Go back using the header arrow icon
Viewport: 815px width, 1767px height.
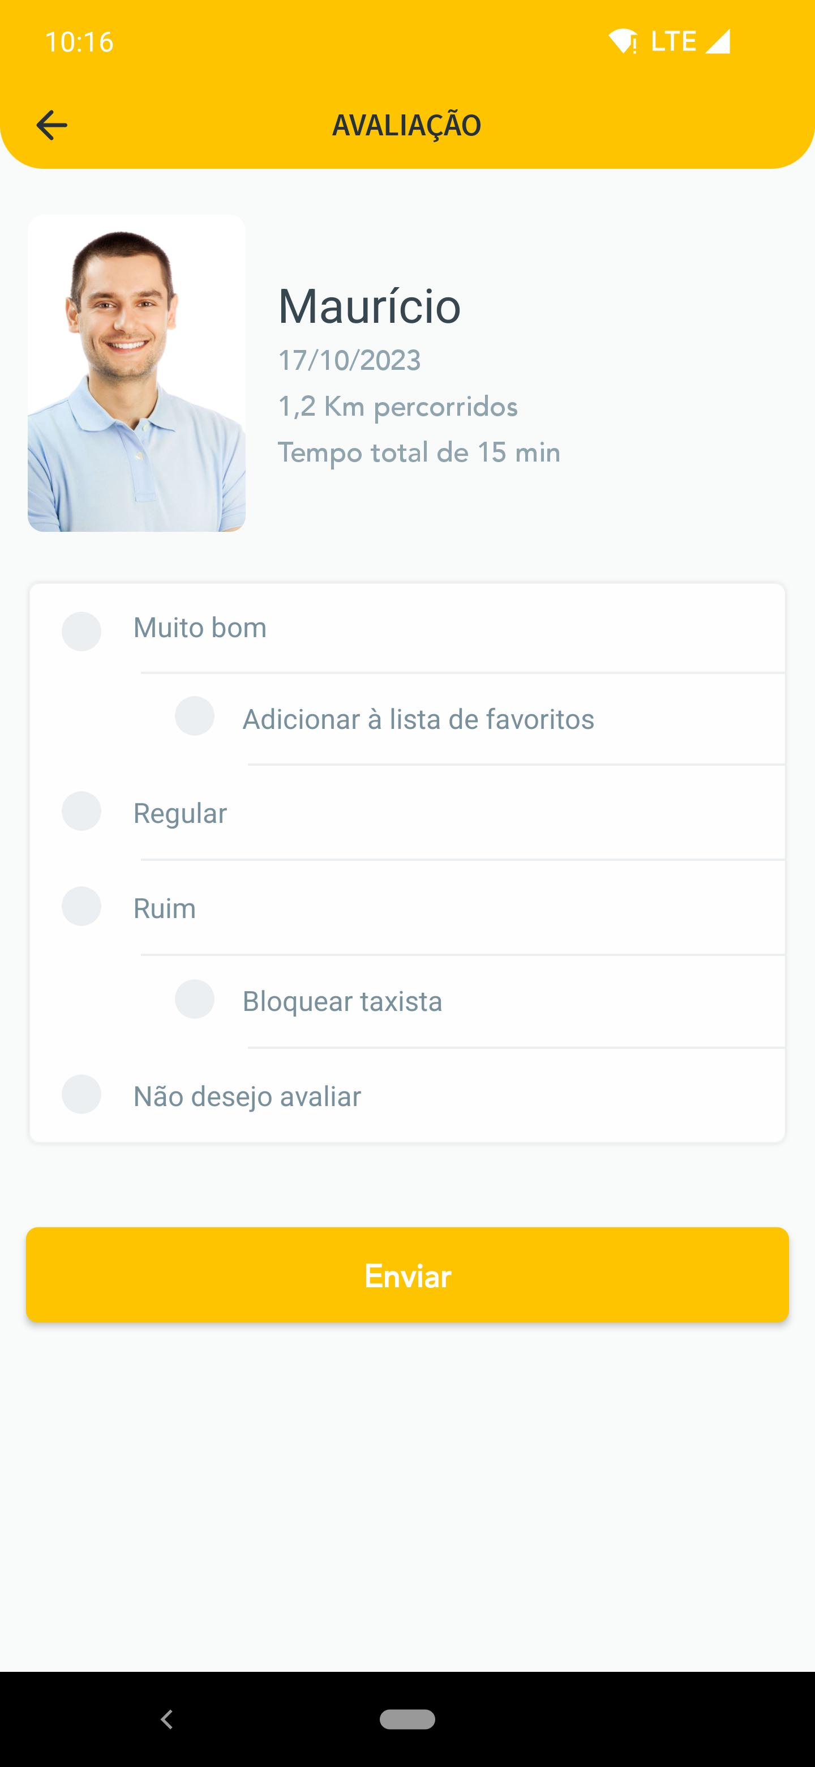(52, 125)
